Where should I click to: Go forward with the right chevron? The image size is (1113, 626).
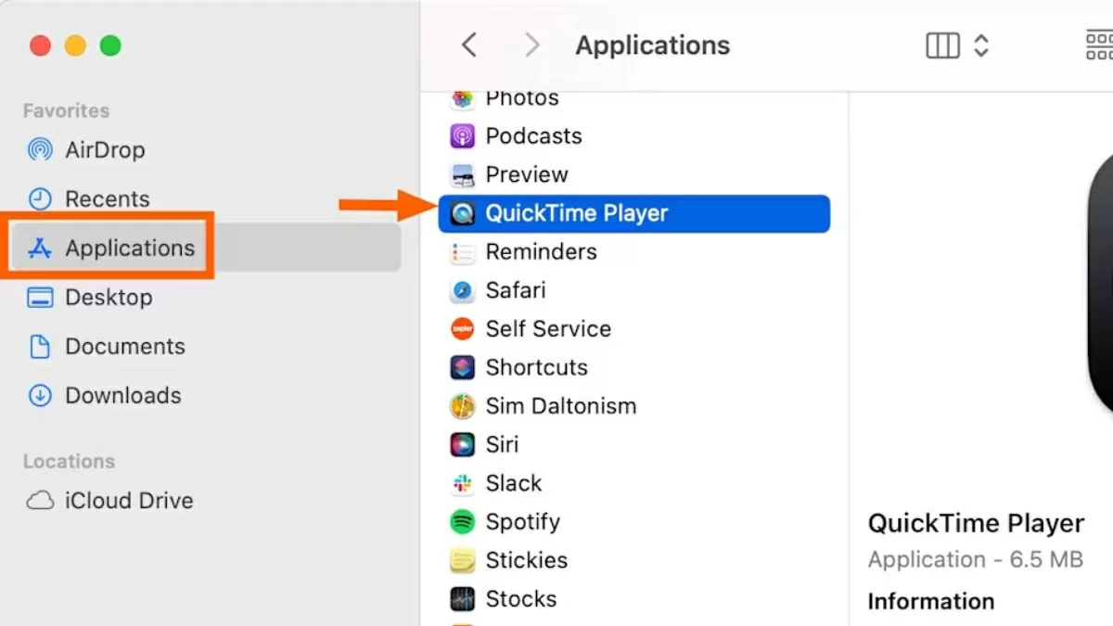(531, 45)
